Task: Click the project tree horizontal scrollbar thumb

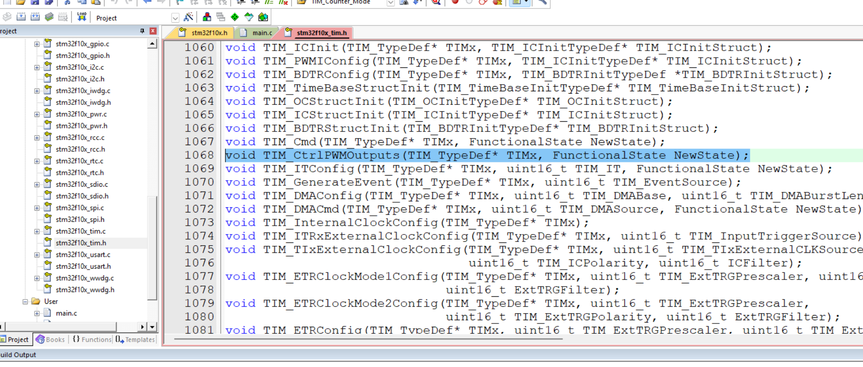Action: pyautogui.click(x=60, y=327)
